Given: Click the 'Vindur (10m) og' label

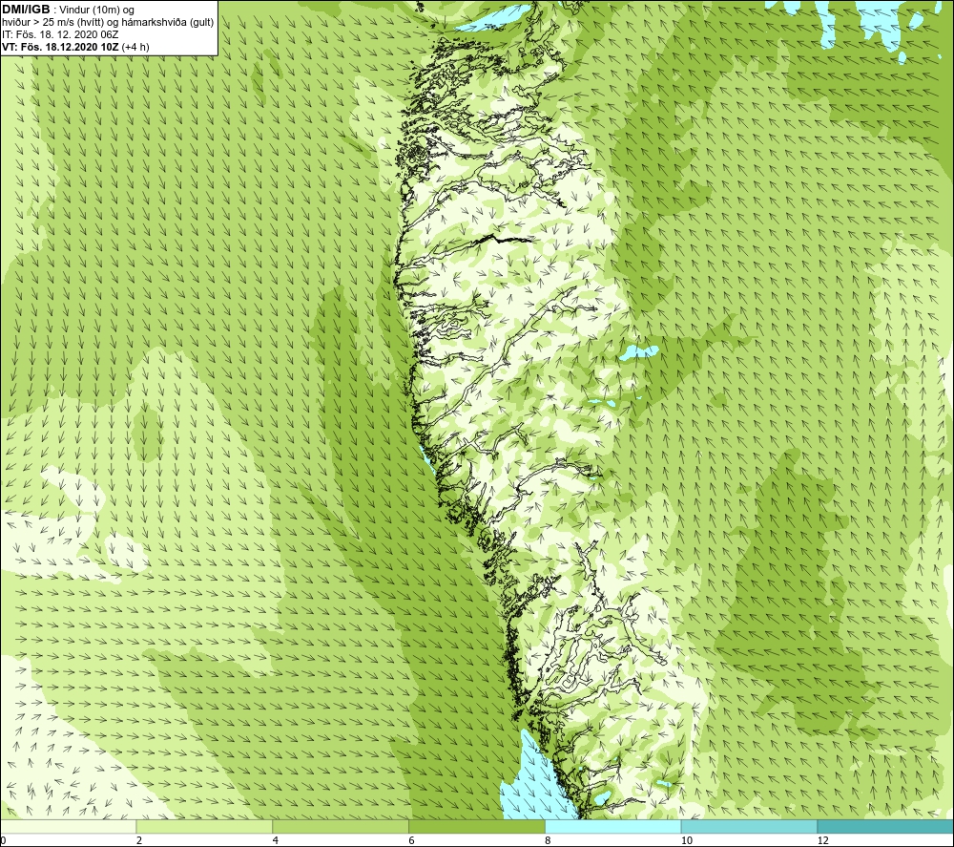Looking at the screenshot, I should 96,10.
